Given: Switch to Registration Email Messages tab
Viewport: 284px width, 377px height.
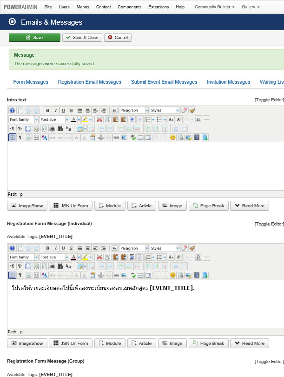Looking at the screenshot, I should (x=89, y=82).
